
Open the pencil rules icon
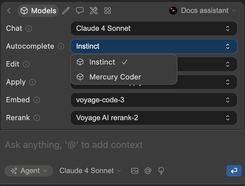pos(66,11)
